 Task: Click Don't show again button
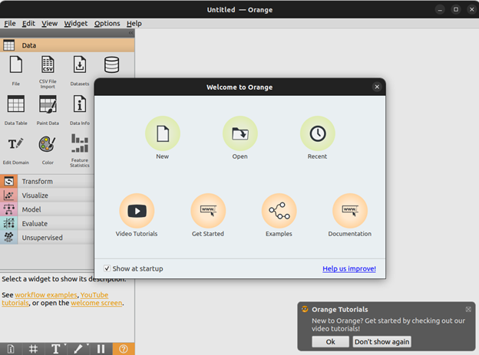coord(382,341)
